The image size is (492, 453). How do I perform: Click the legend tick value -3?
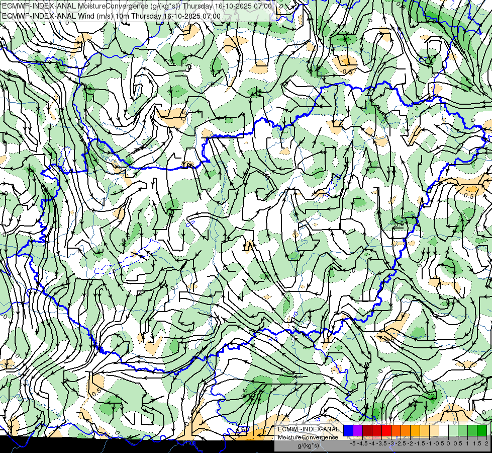pyautogui.click(x=391, y=443)
